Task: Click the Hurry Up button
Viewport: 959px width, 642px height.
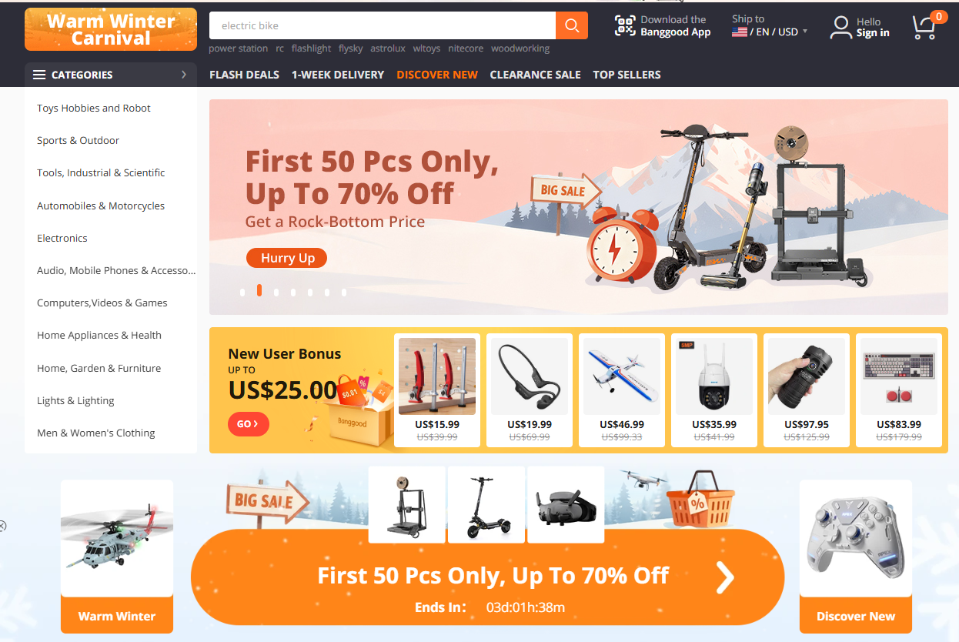Action: coord(286,258)
